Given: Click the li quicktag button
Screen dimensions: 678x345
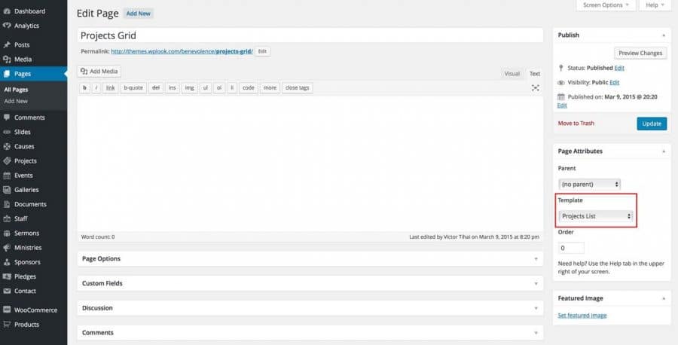Looking at the screenshot, I should pyautogui.click(x=232, y=88).
